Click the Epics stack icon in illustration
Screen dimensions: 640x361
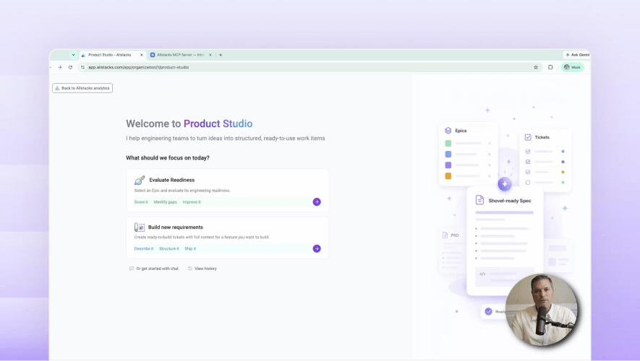(x=448, y=131)
